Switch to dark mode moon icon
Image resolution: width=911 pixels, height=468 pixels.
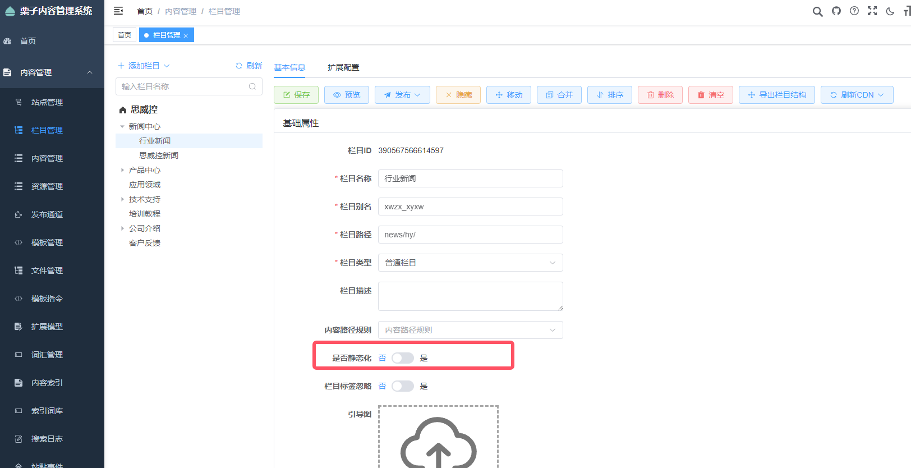[890, 11]
